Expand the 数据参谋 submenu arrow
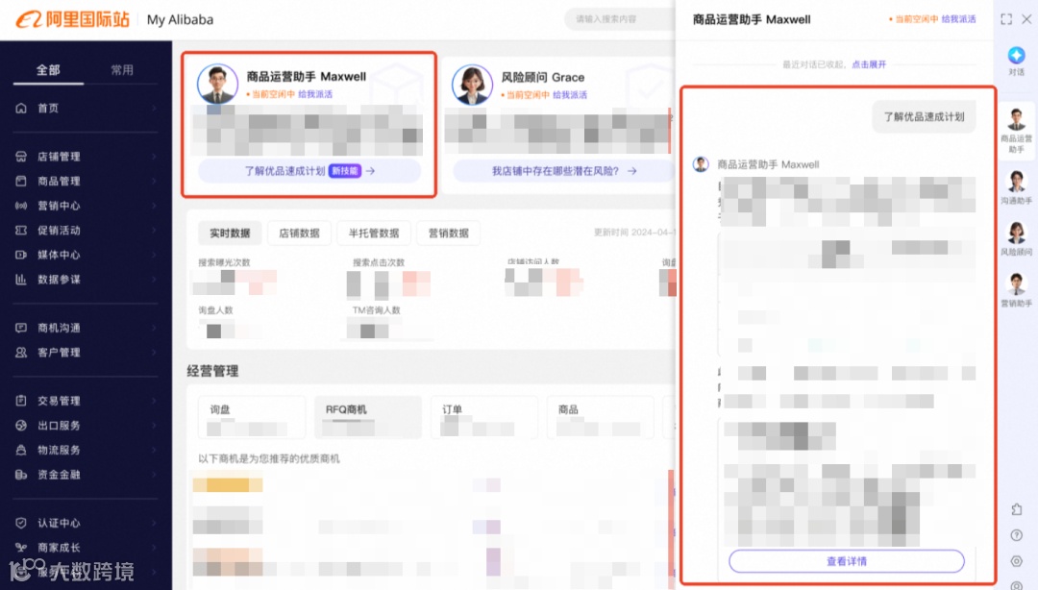Screen dimensions: 1038x590 tap(154, 279)
